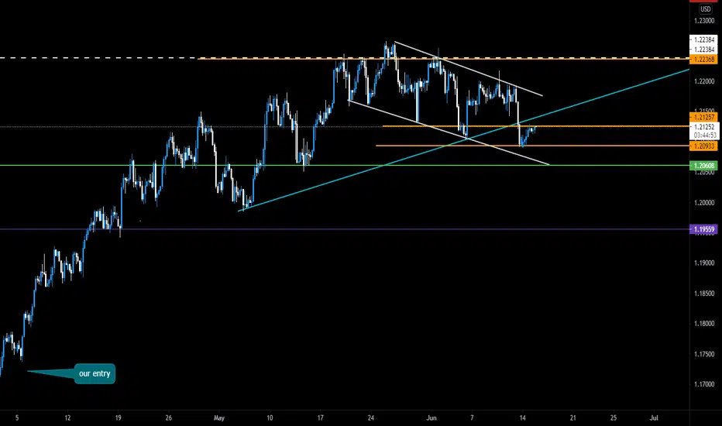The height and width of the screenshot is (426, 722).
Task: Click the current price label 1.21252
Action: 704,127
